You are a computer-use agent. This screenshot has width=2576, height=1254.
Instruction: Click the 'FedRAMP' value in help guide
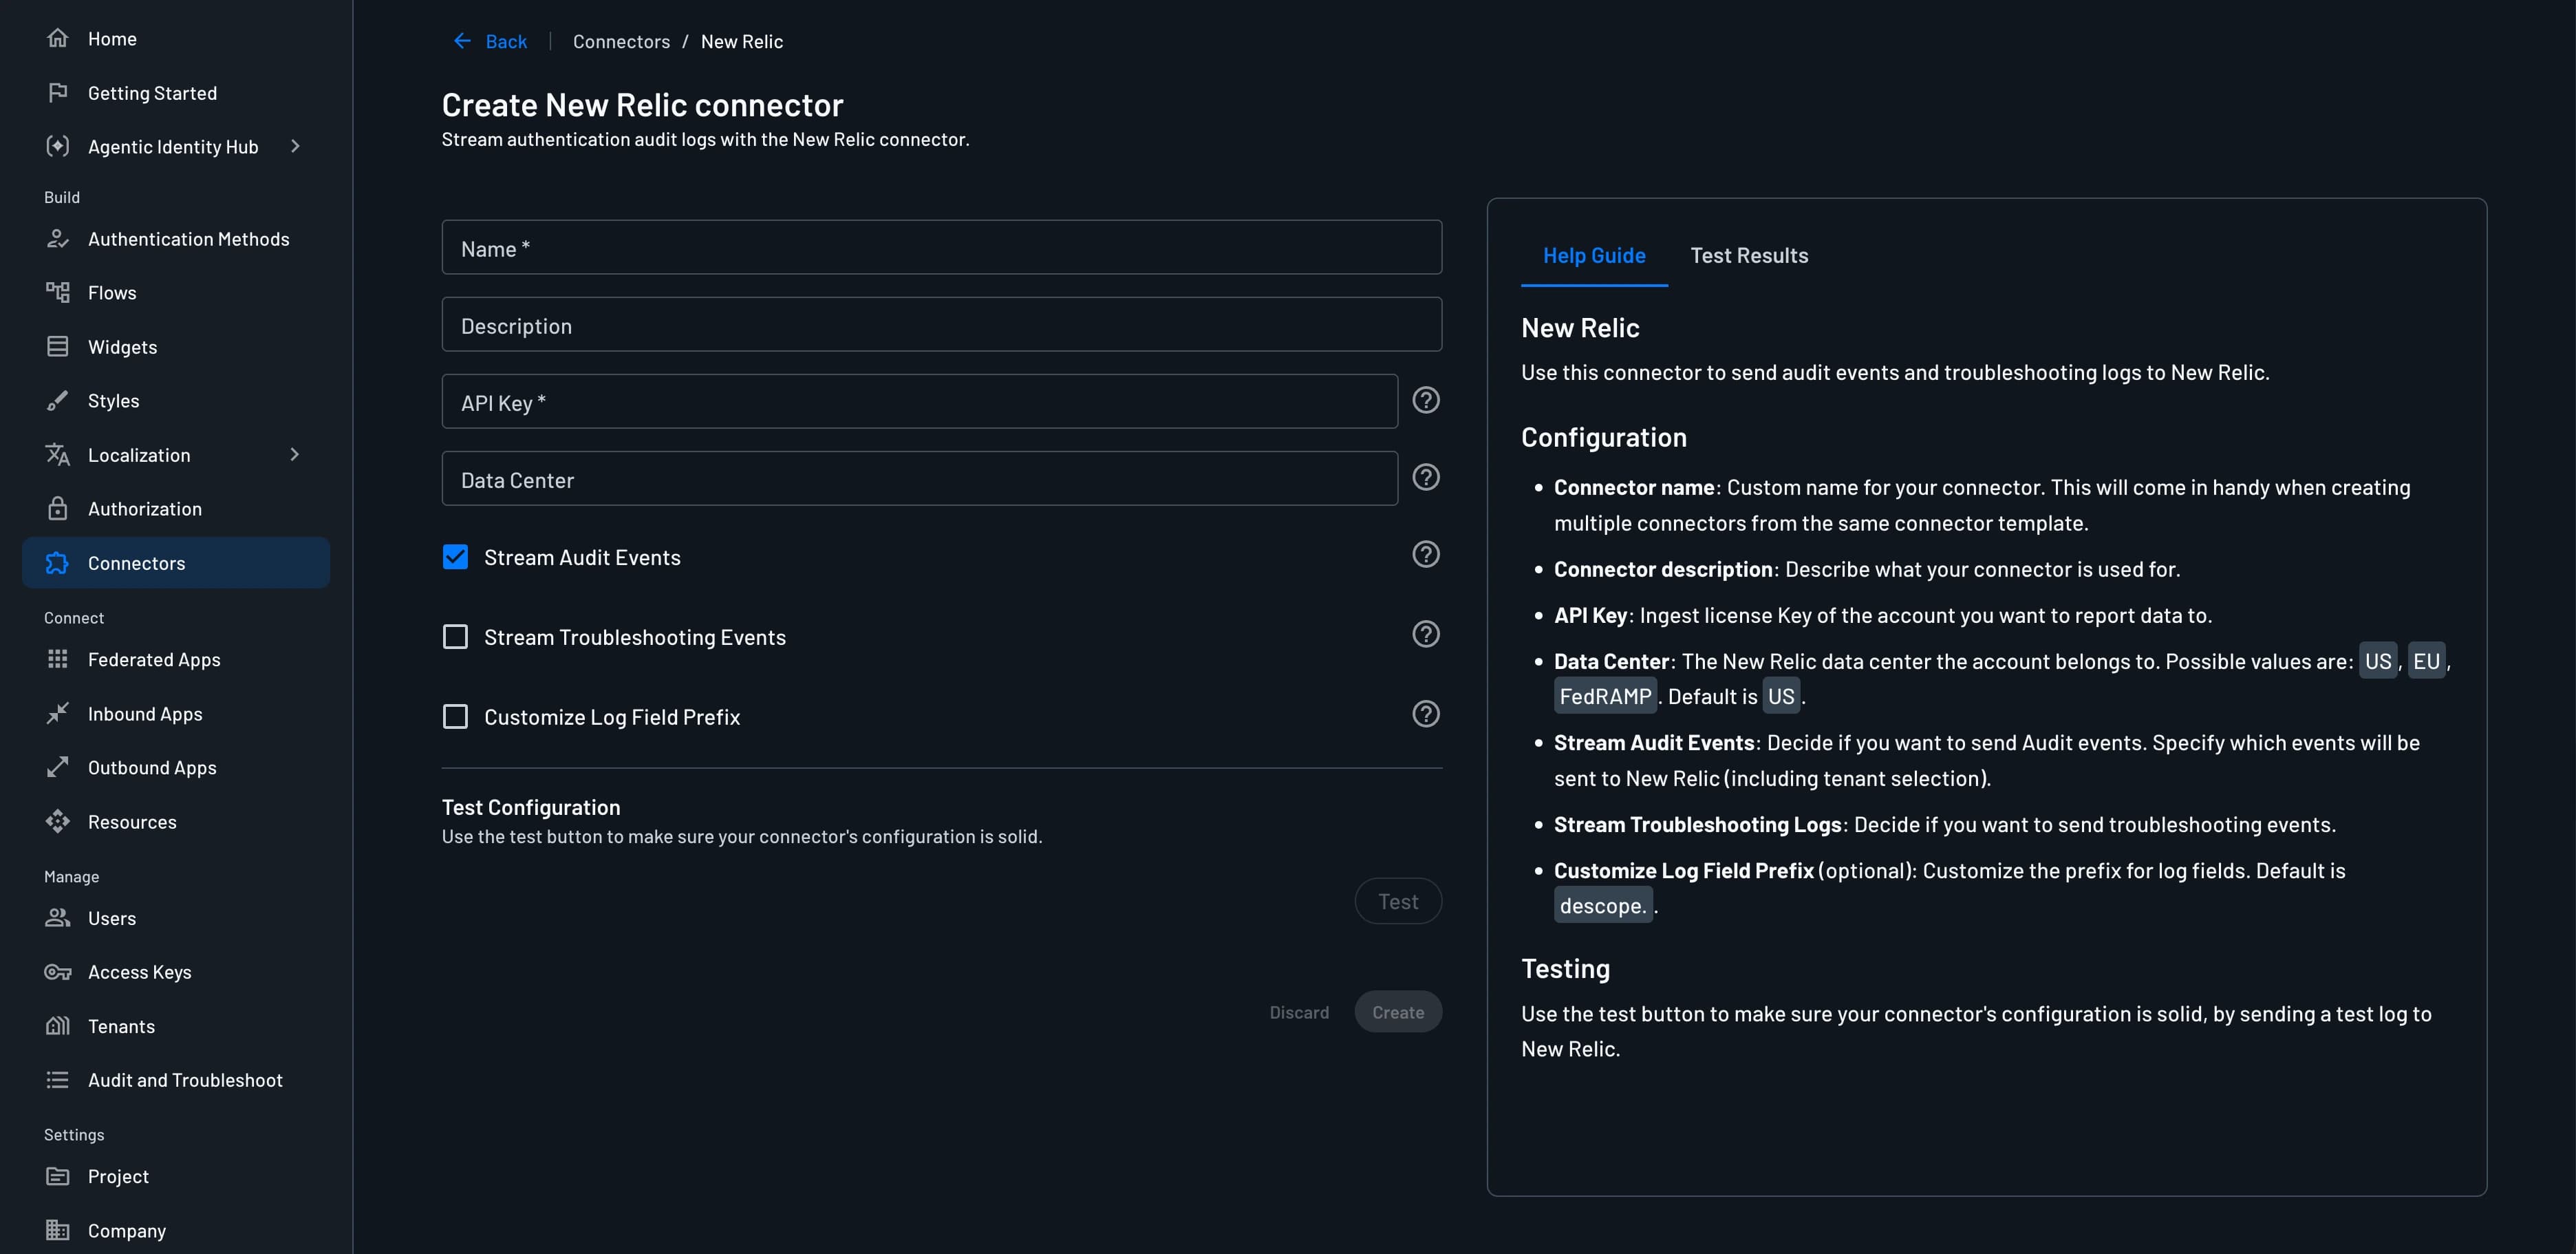tap(1605, 696)
